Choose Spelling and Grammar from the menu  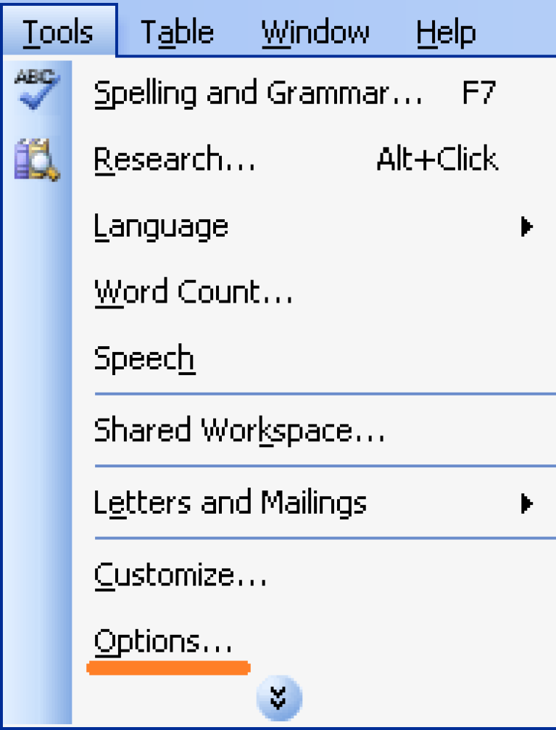tap(258, 94)
